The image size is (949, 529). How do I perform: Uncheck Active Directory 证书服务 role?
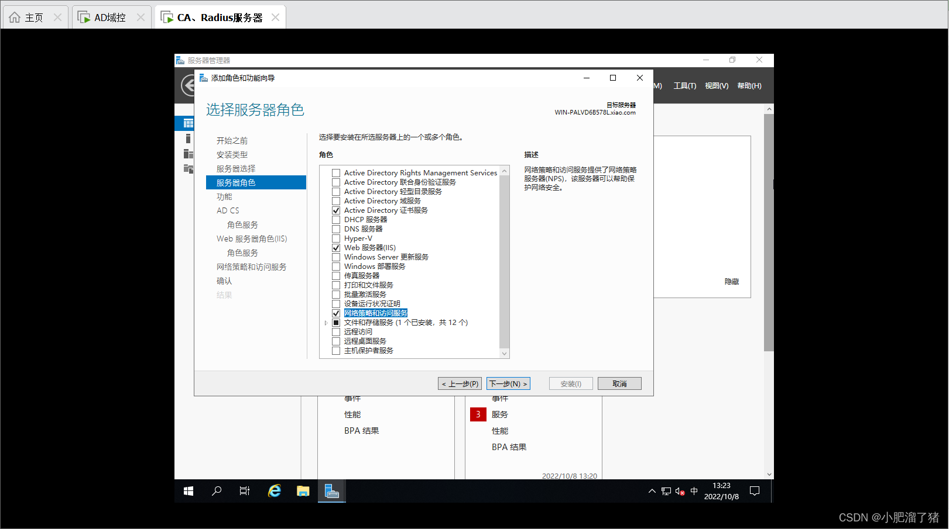[x=336, y=210]
